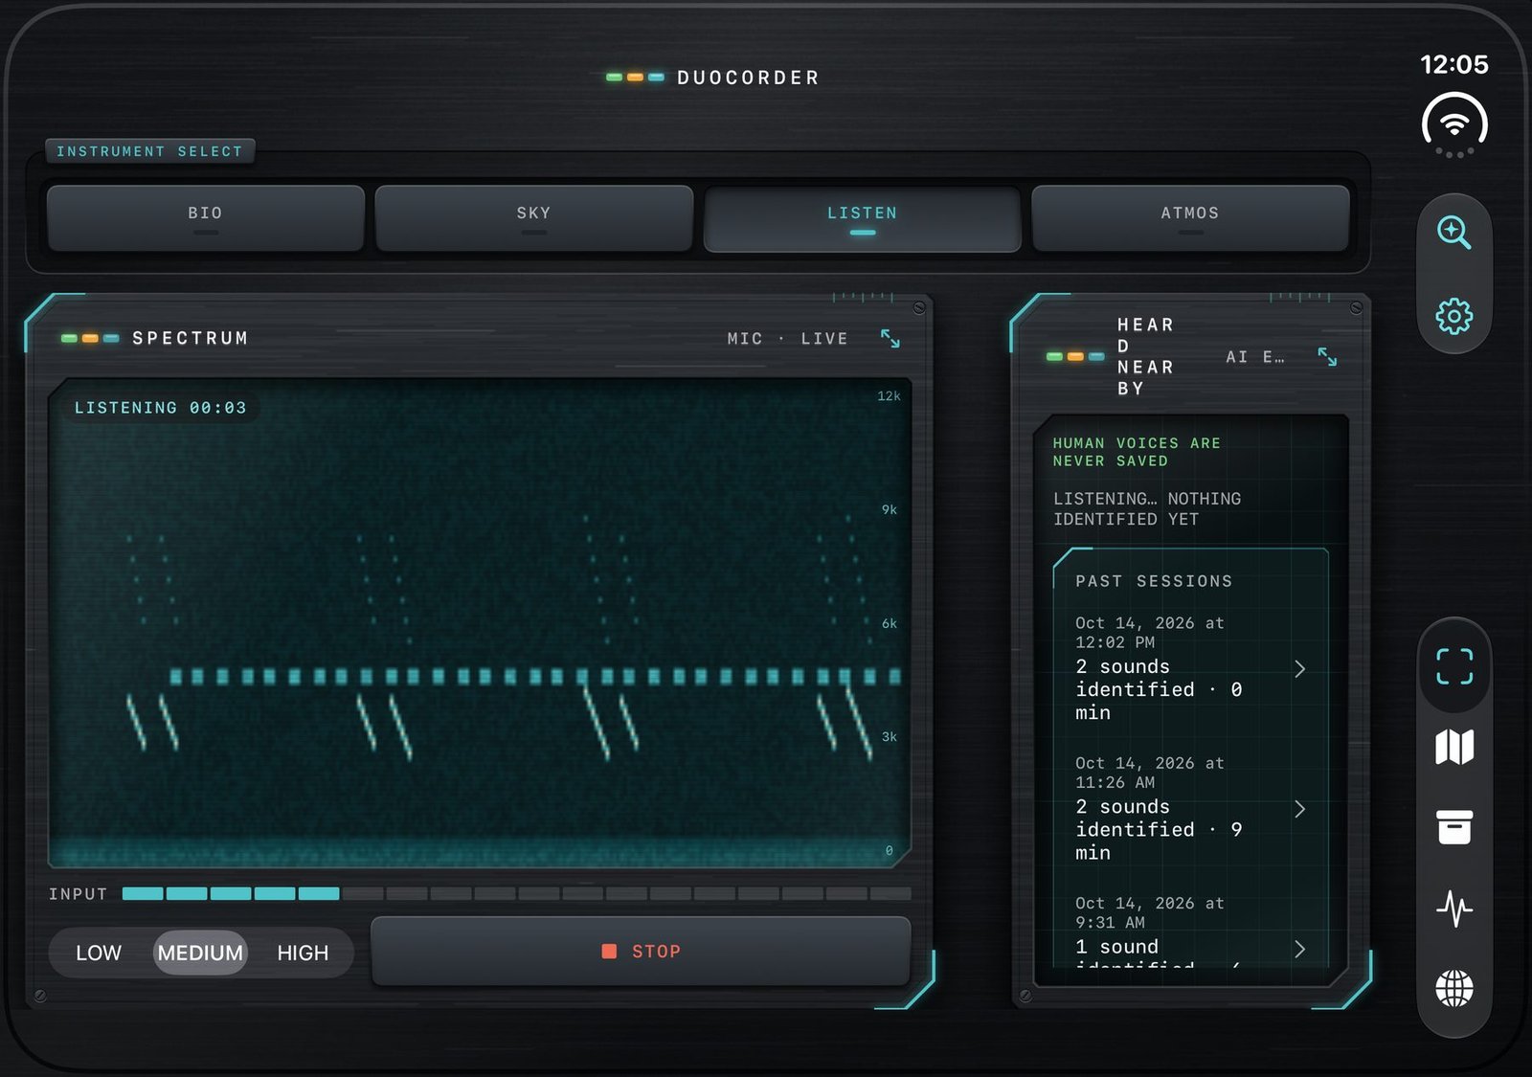Open the zoom magnifier tool
This screenshot has width=1532, height=1077.
[x=1453, y=232]
